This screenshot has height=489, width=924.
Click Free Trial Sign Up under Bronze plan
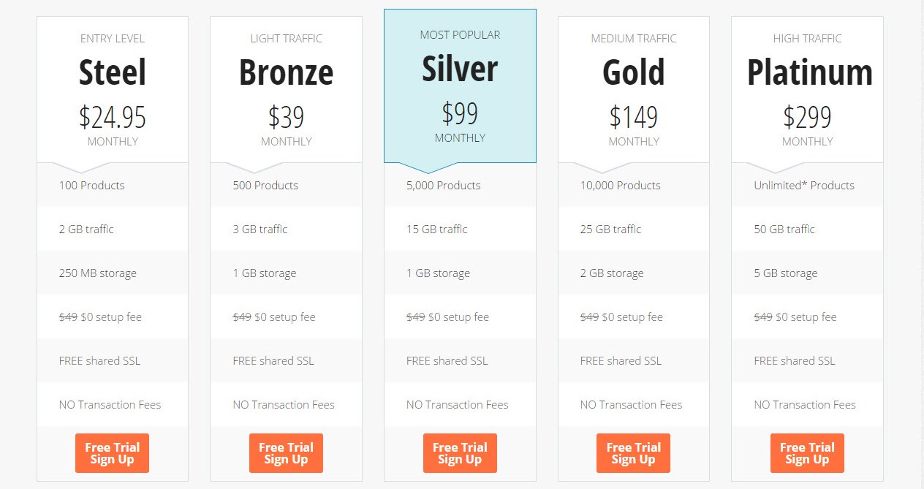click(286, 453)
